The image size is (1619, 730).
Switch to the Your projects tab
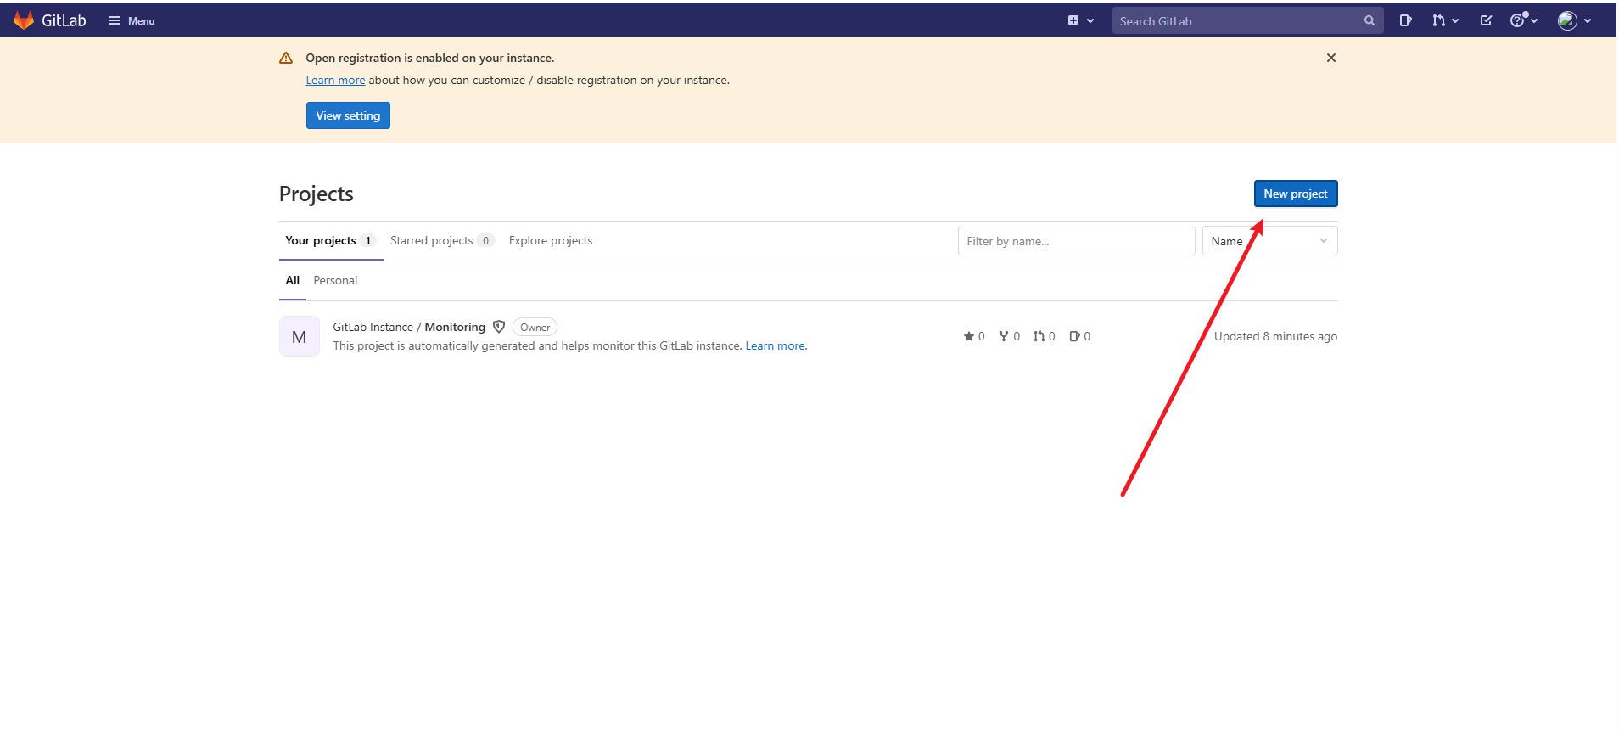331,241
